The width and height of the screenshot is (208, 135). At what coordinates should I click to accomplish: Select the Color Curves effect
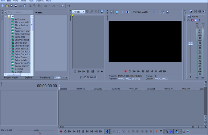[21, 57]
